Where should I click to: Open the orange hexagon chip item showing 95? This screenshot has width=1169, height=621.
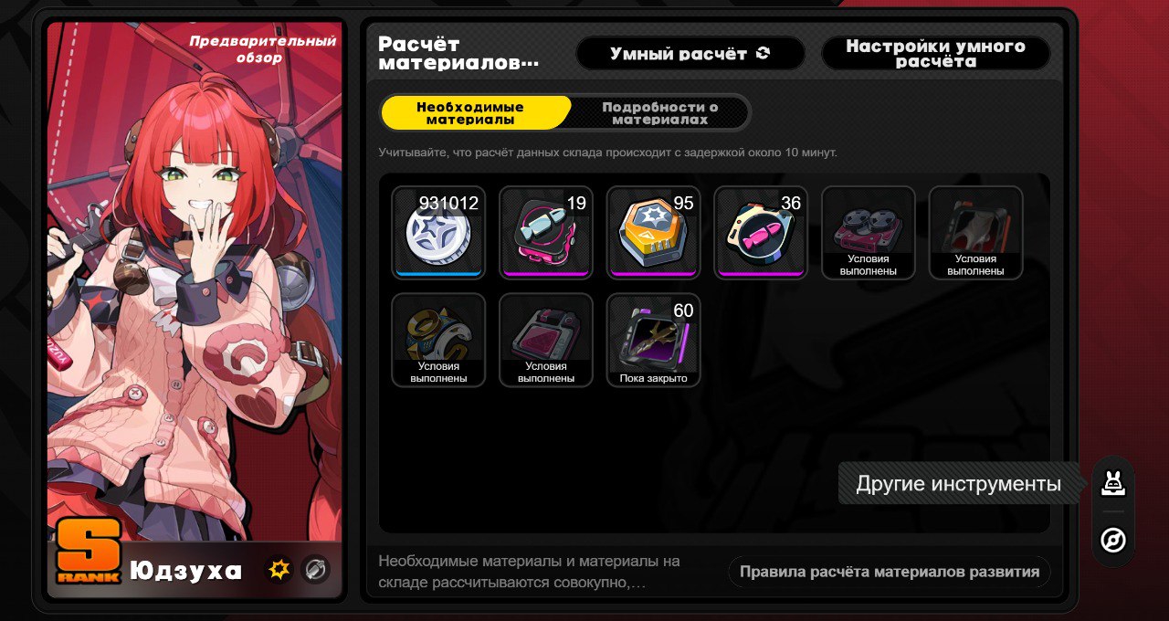pos(653,233)
